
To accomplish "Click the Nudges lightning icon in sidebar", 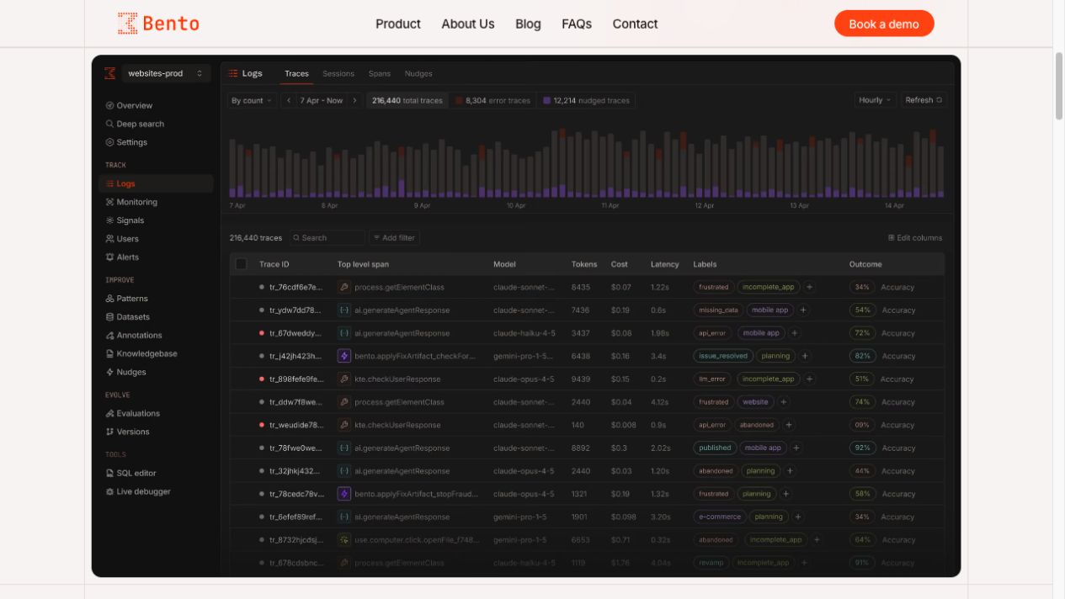I will 109,372.
